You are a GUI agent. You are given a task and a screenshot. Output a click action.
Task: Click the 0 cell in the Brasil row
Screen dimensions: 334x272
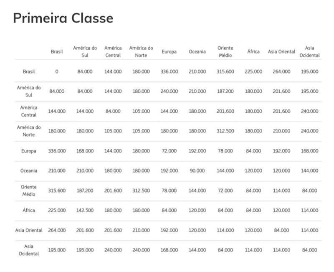pyautogui.click(x=57, y=71)
